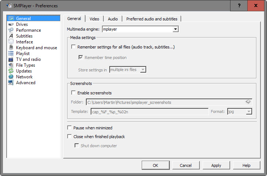Click the Interface window icon

11,42
